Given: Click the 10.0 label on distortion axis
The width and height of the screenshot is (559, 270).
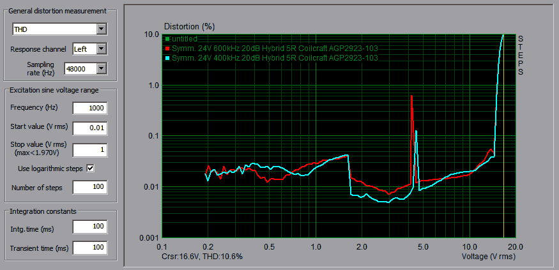Looking at the screenshot, I should 151,34.
